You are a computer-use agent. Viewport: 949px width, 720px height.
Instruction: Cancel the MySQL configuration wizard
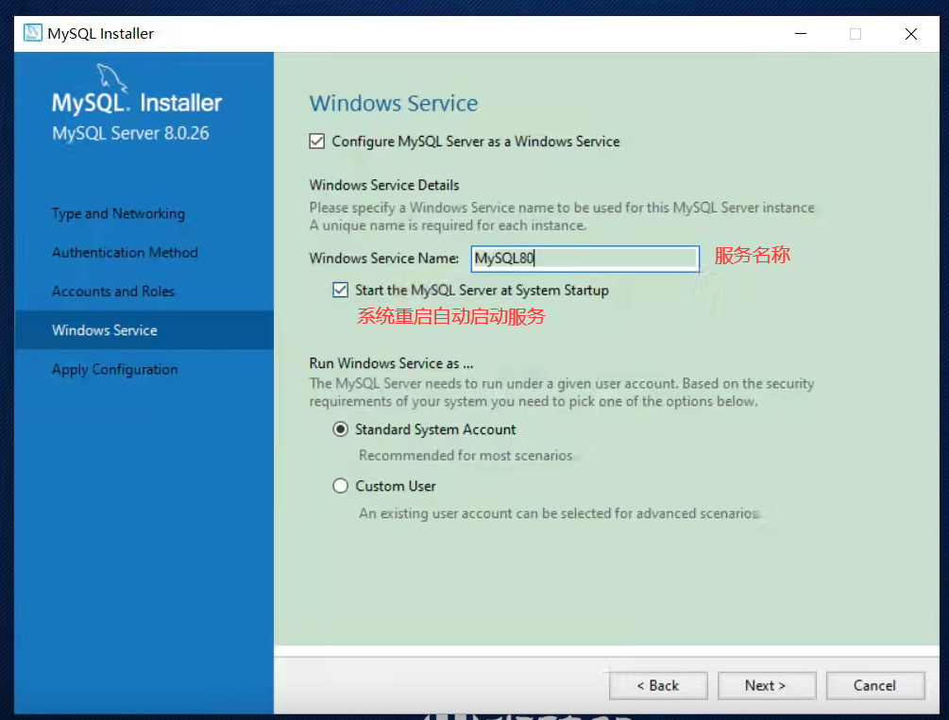click(x=874, y=685)
